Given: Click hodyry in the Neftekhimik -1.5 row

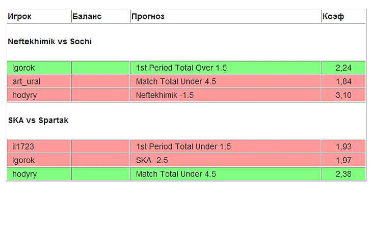Looking at the screenshot, I should (24, 95).
